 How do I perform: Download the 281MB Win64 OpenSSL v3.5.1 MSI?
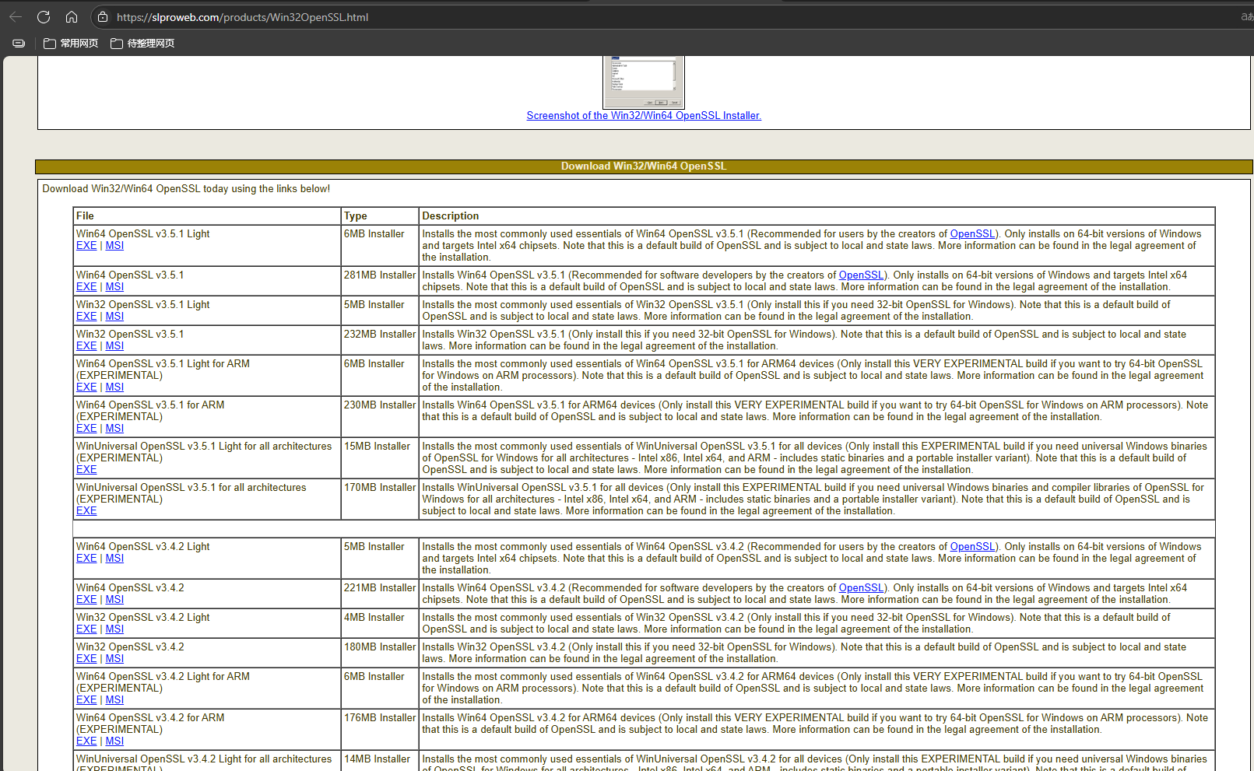click(114, 287)
